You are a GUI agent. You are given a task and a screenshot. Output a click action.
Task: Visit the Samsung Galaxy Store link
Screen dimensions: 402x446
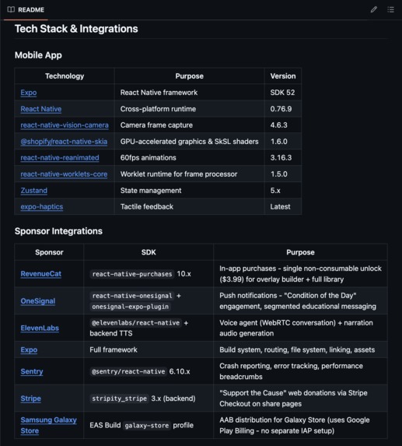coord(48,425)
